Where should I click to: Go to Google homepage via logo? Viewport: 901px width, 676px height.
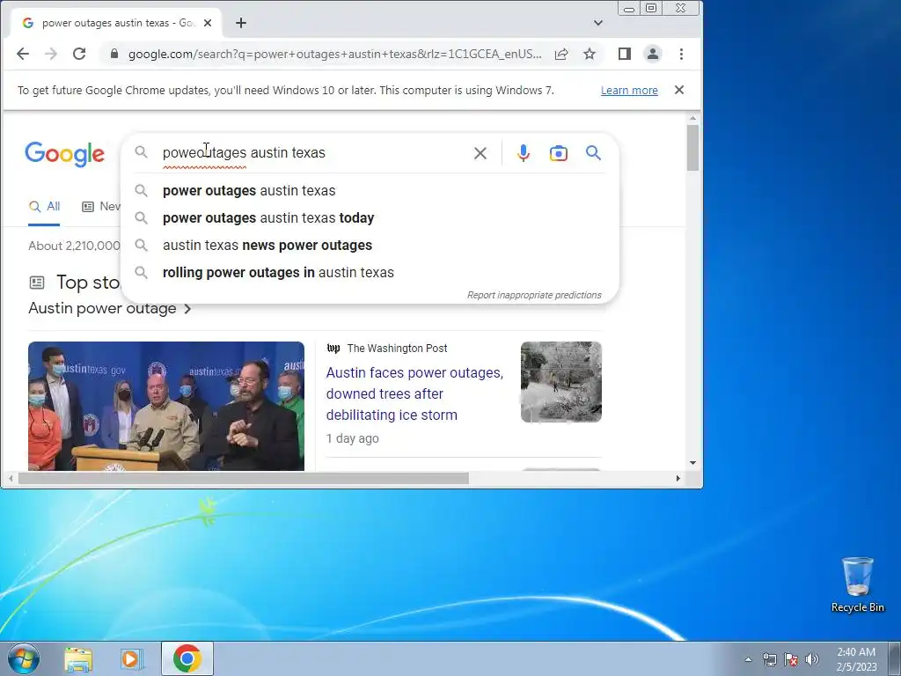tap(64, 154)
